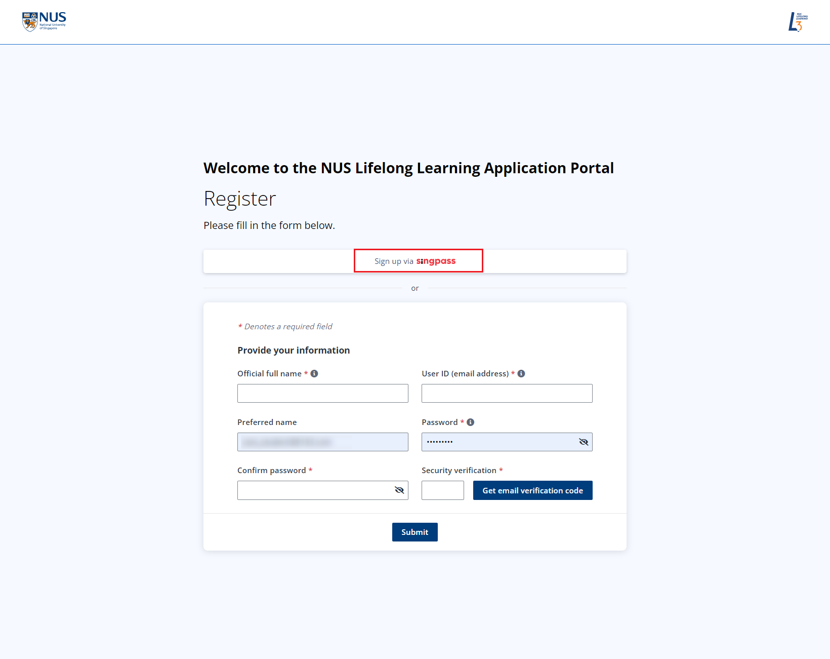Focus the User ID email address field
Image resolution: width=830 pixels, height=659 pixels.
pyautogui.click(x=507, y=394)
